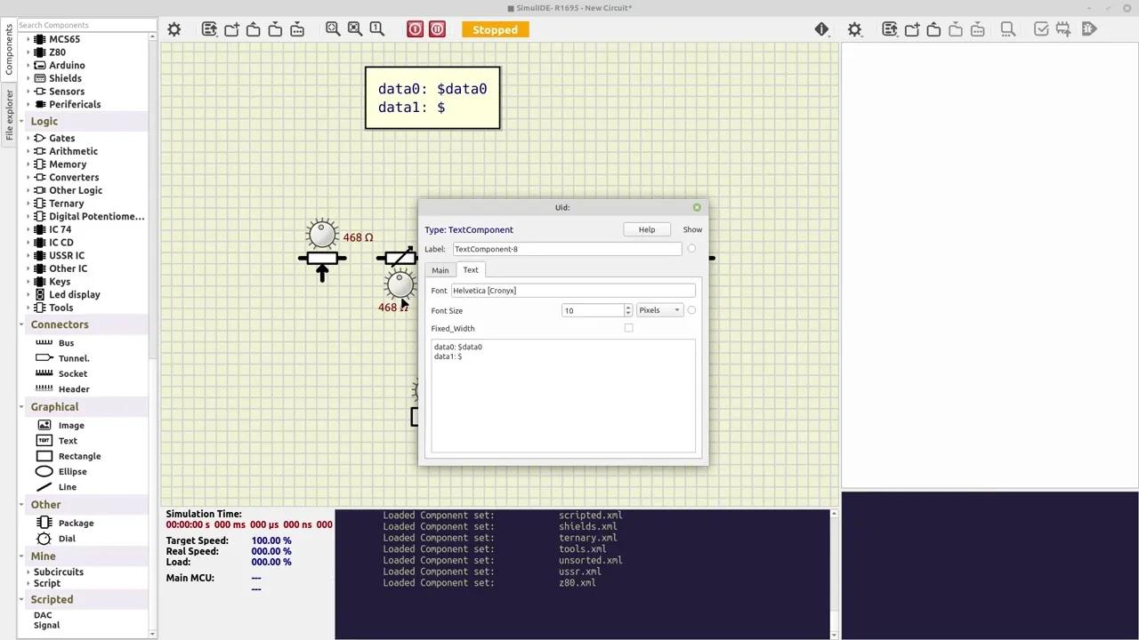Switch to Main tab in properties dialog
Viewport: 1139px width, 640px height.
pos(440,270)
